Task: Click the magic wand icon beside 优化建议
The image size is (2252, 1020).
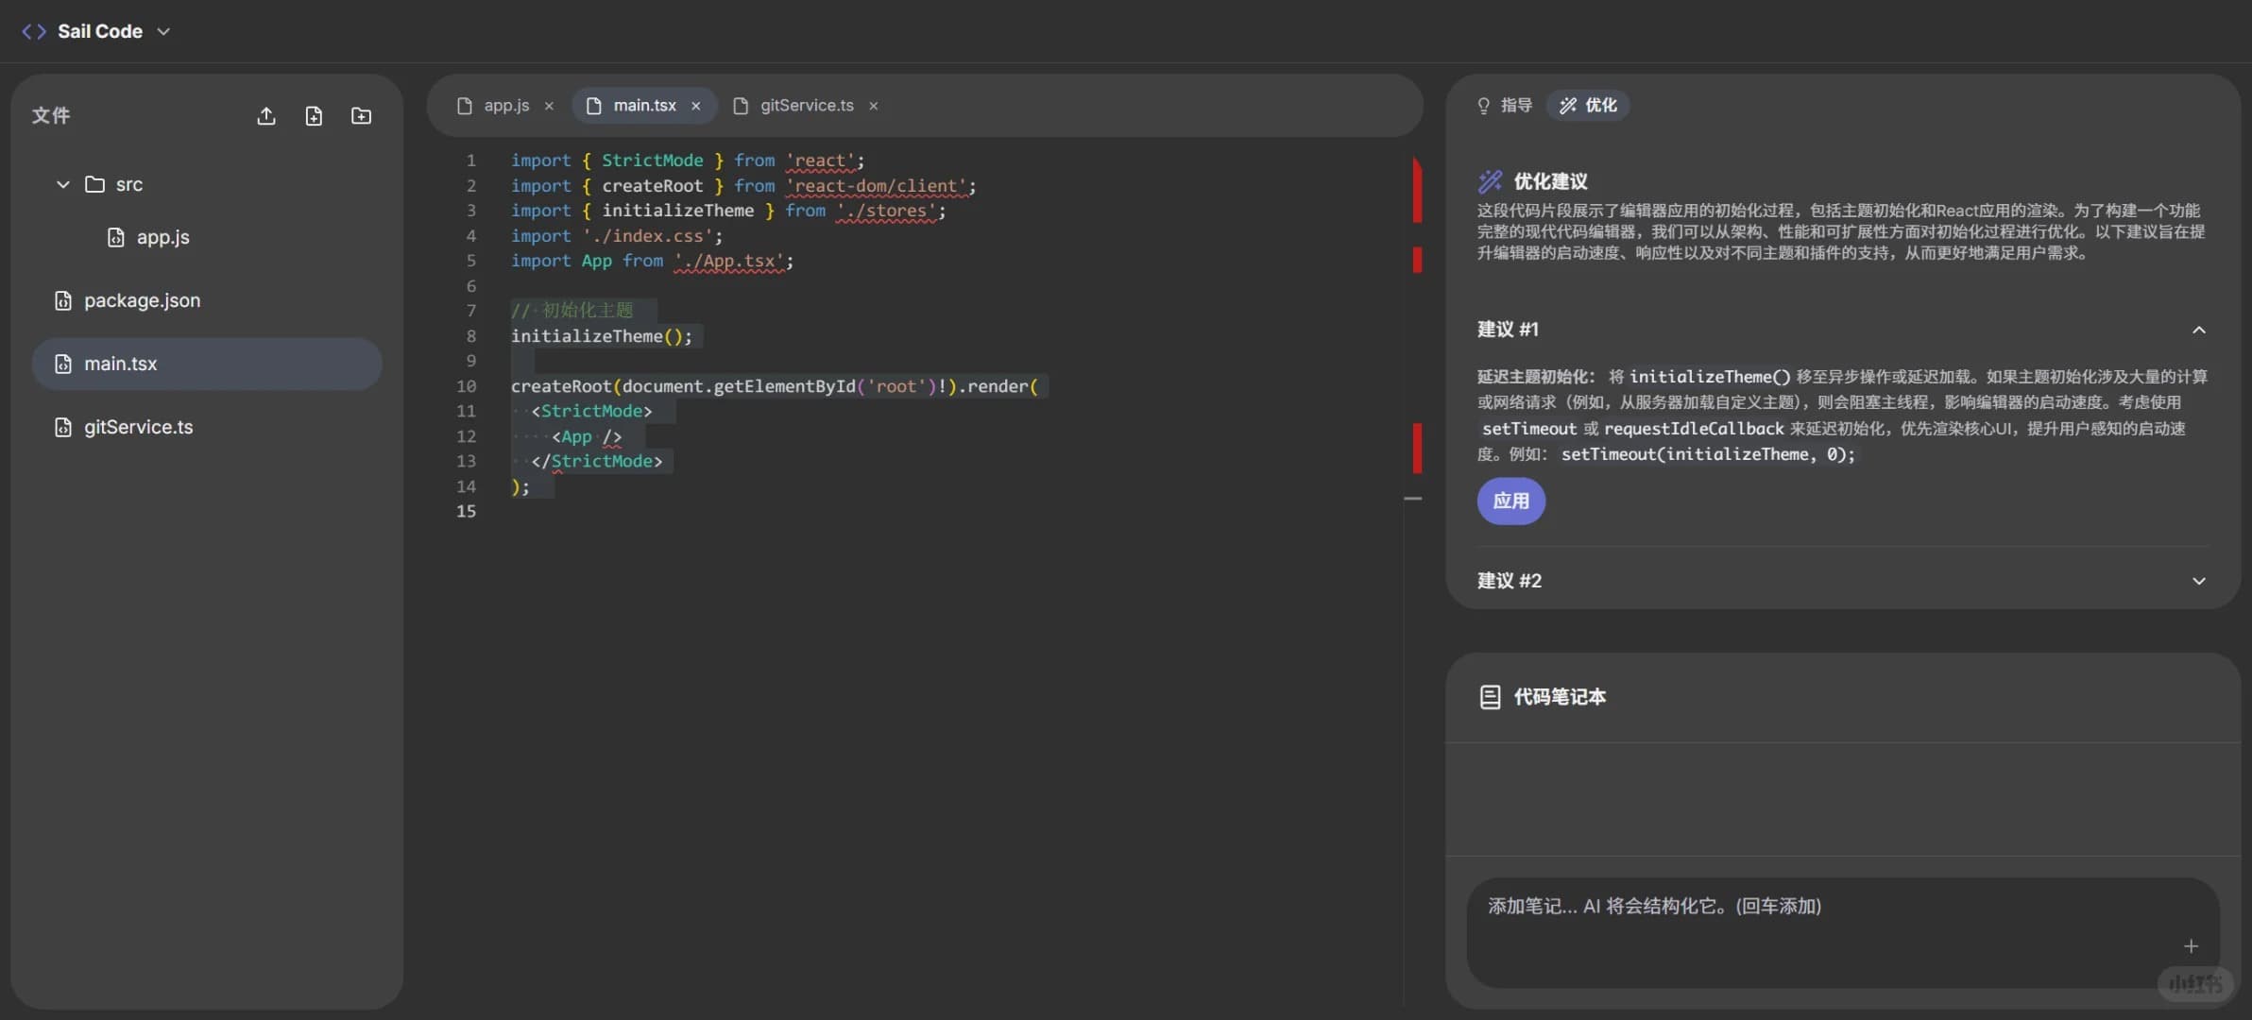Action: (1491, 181)
